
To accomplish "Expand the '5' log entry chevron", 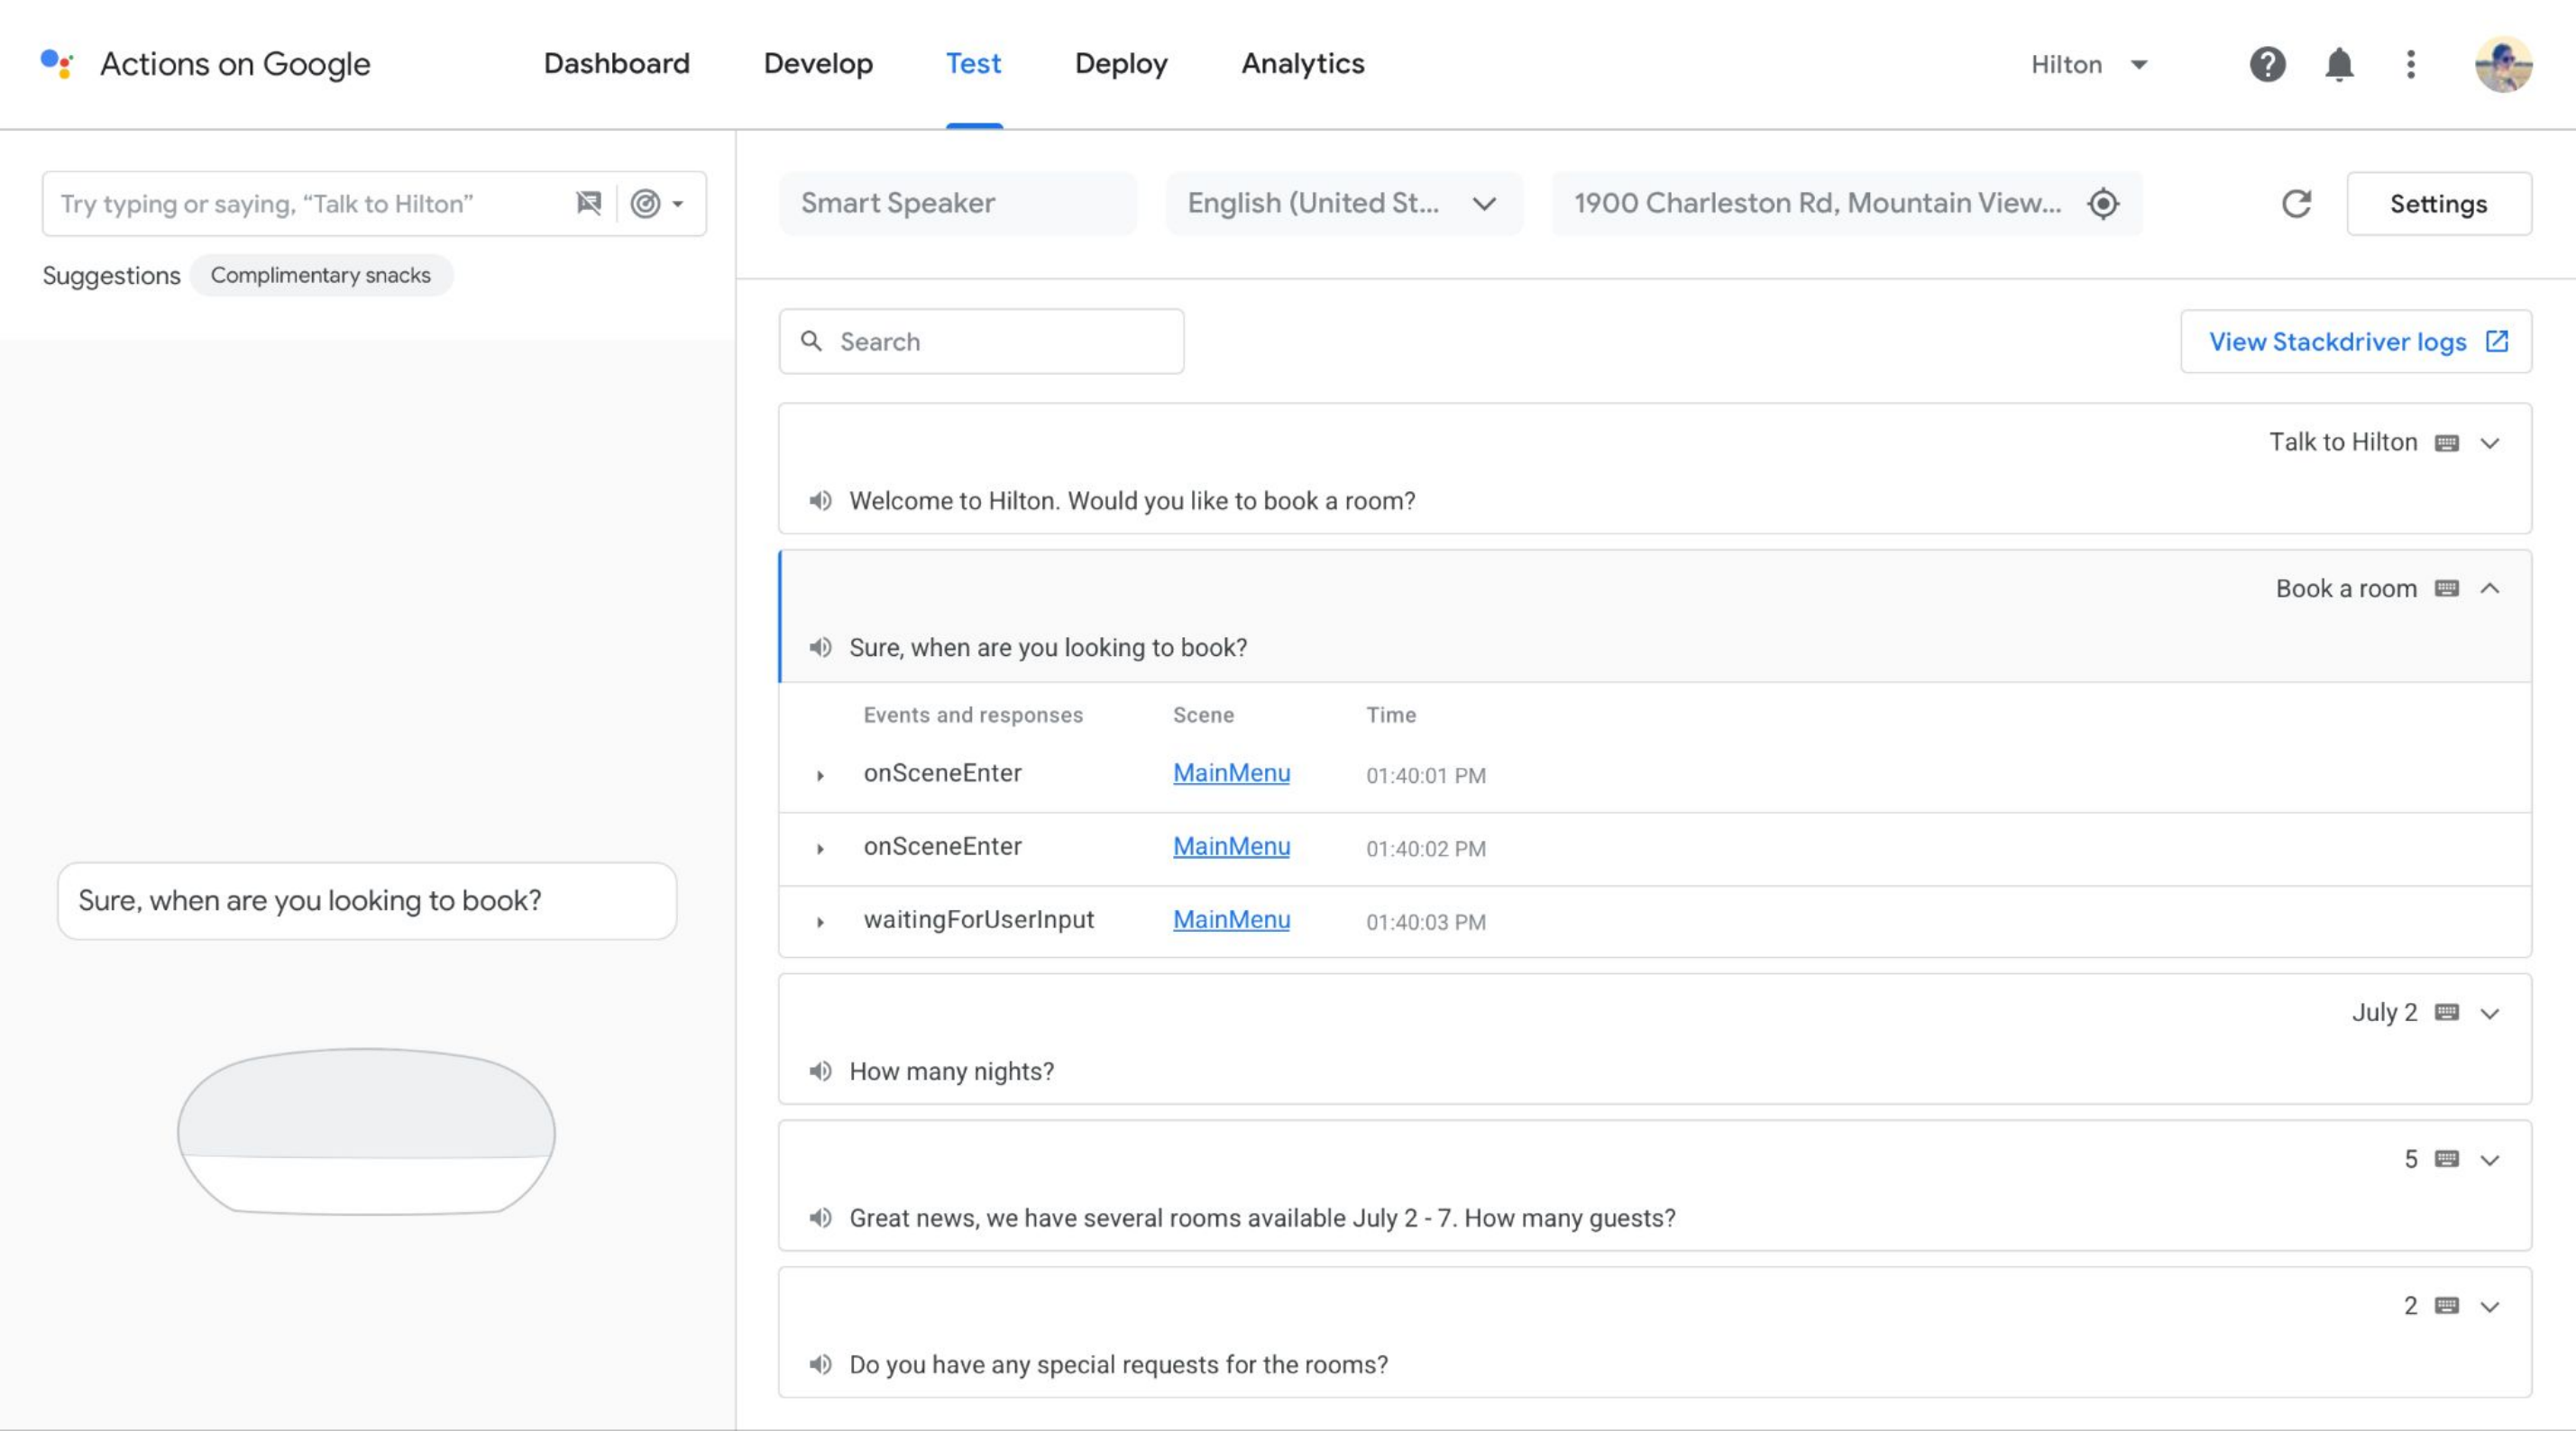I will (2490, 1159).
